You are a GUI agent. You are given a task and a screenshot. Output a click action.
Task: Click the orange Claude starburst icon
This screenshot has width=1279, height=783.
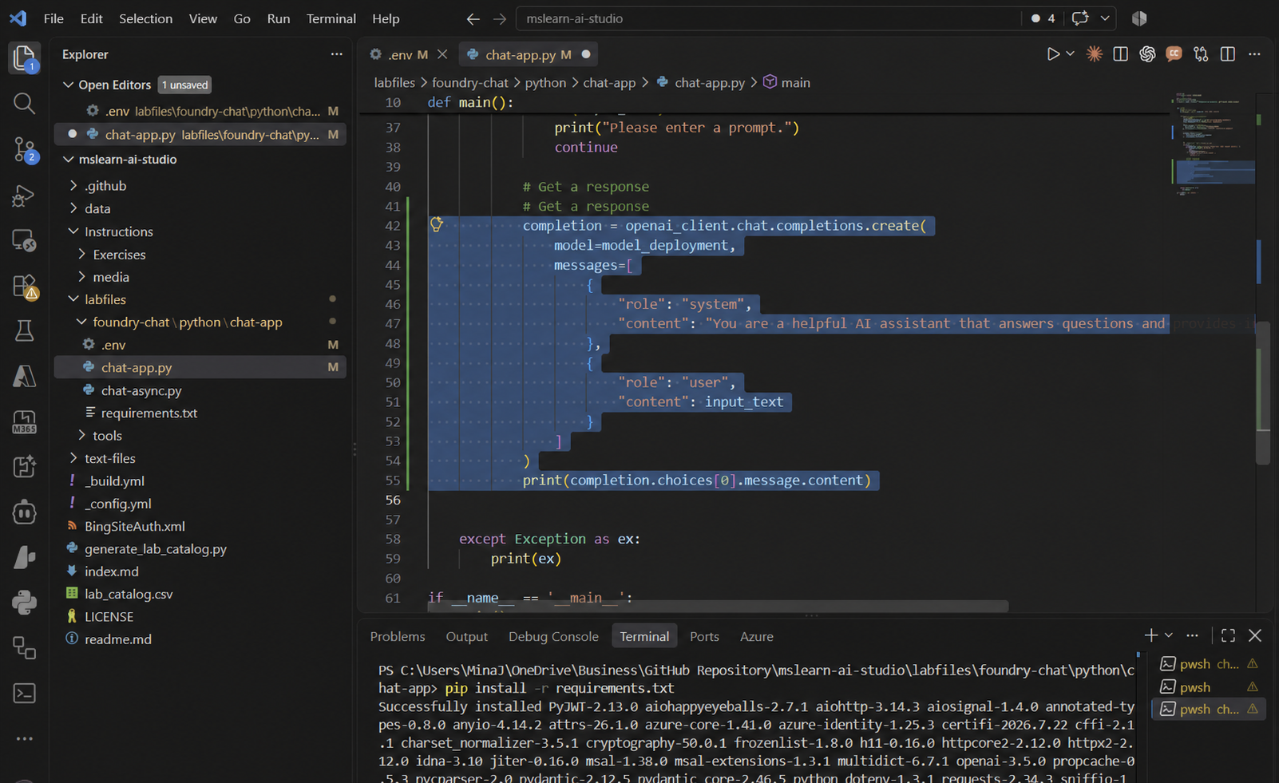(x=1094, y=54)
